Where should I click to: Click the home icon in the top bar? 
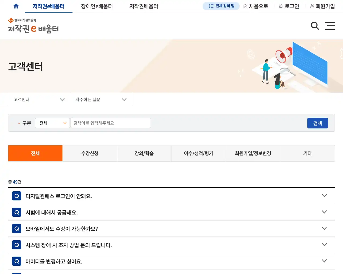[x=16, y=6]
